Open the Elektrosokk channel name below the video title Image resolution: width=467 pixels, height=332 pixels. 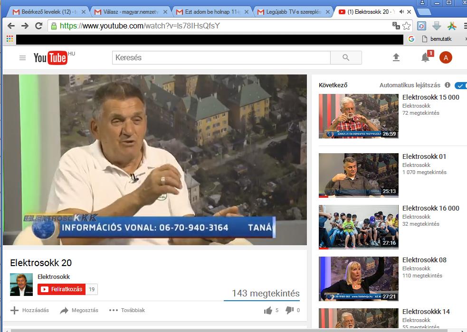(54, 277)
